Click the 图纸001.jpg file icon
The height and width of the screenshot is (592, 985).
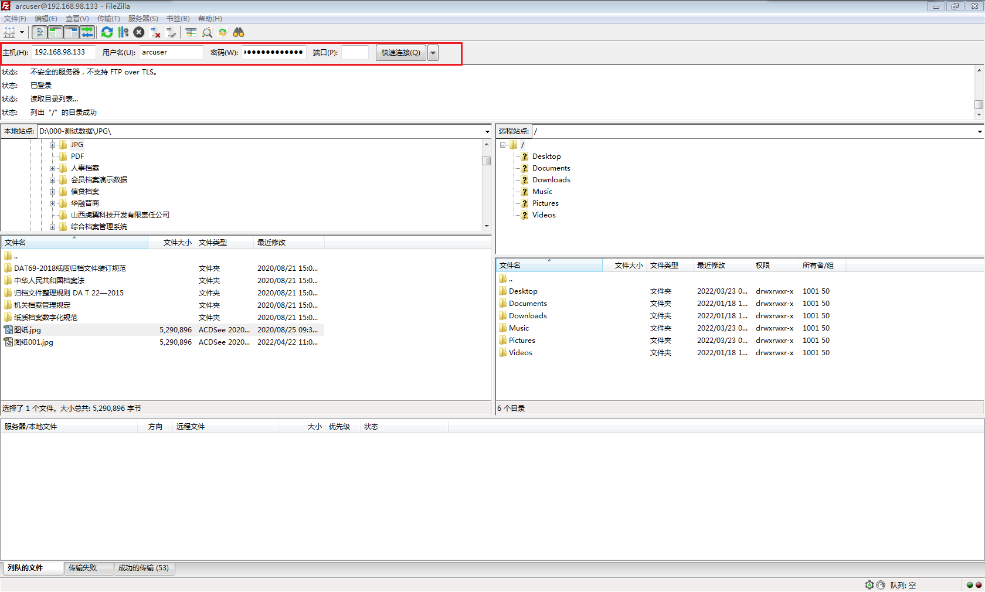(8, 342)
